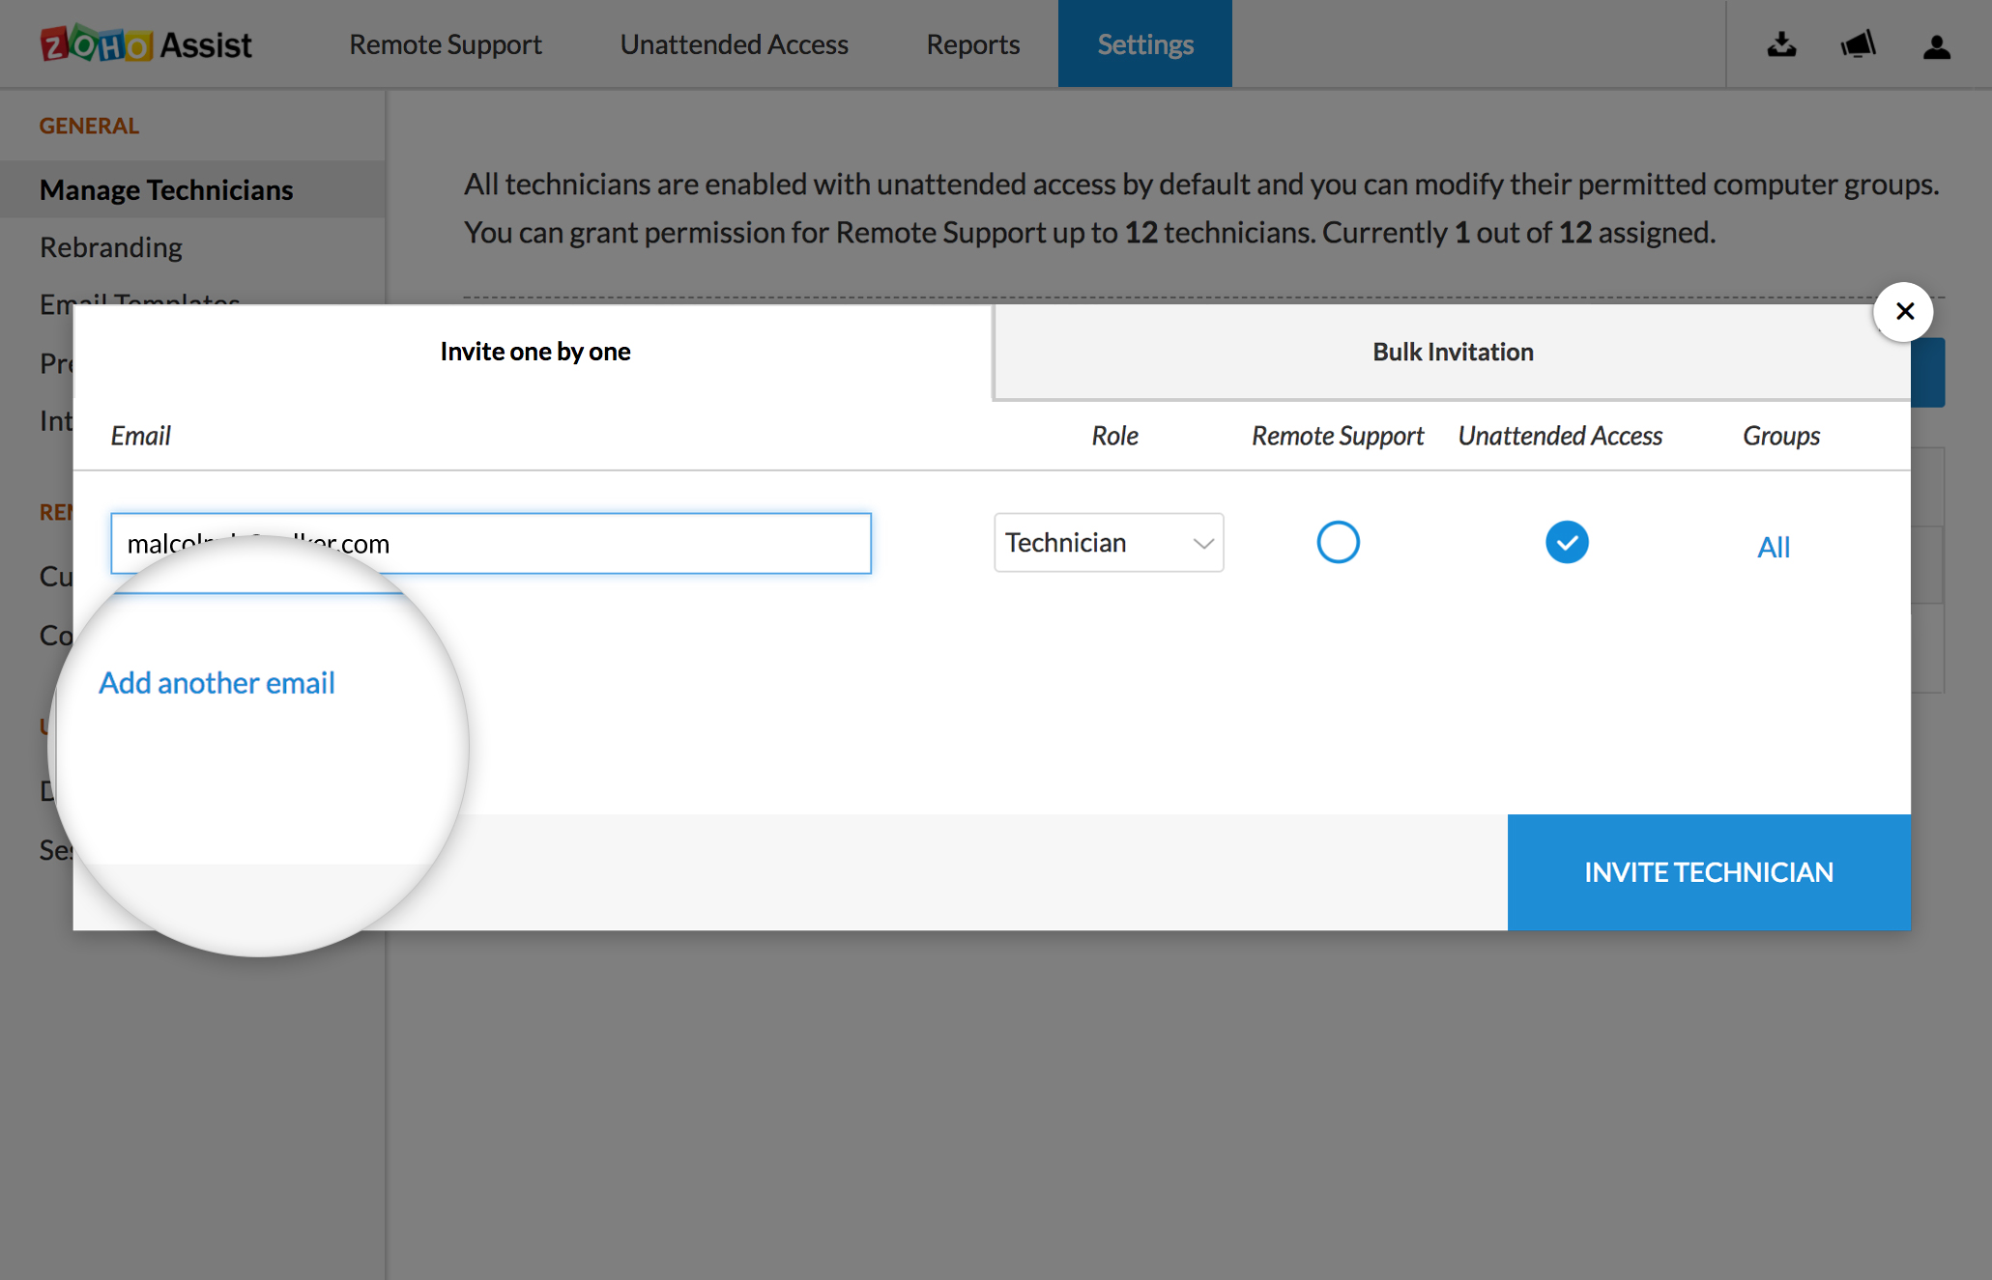Close the invite dialog with X
This screenshot has height=1280, width=1992.
(1903, 311)
